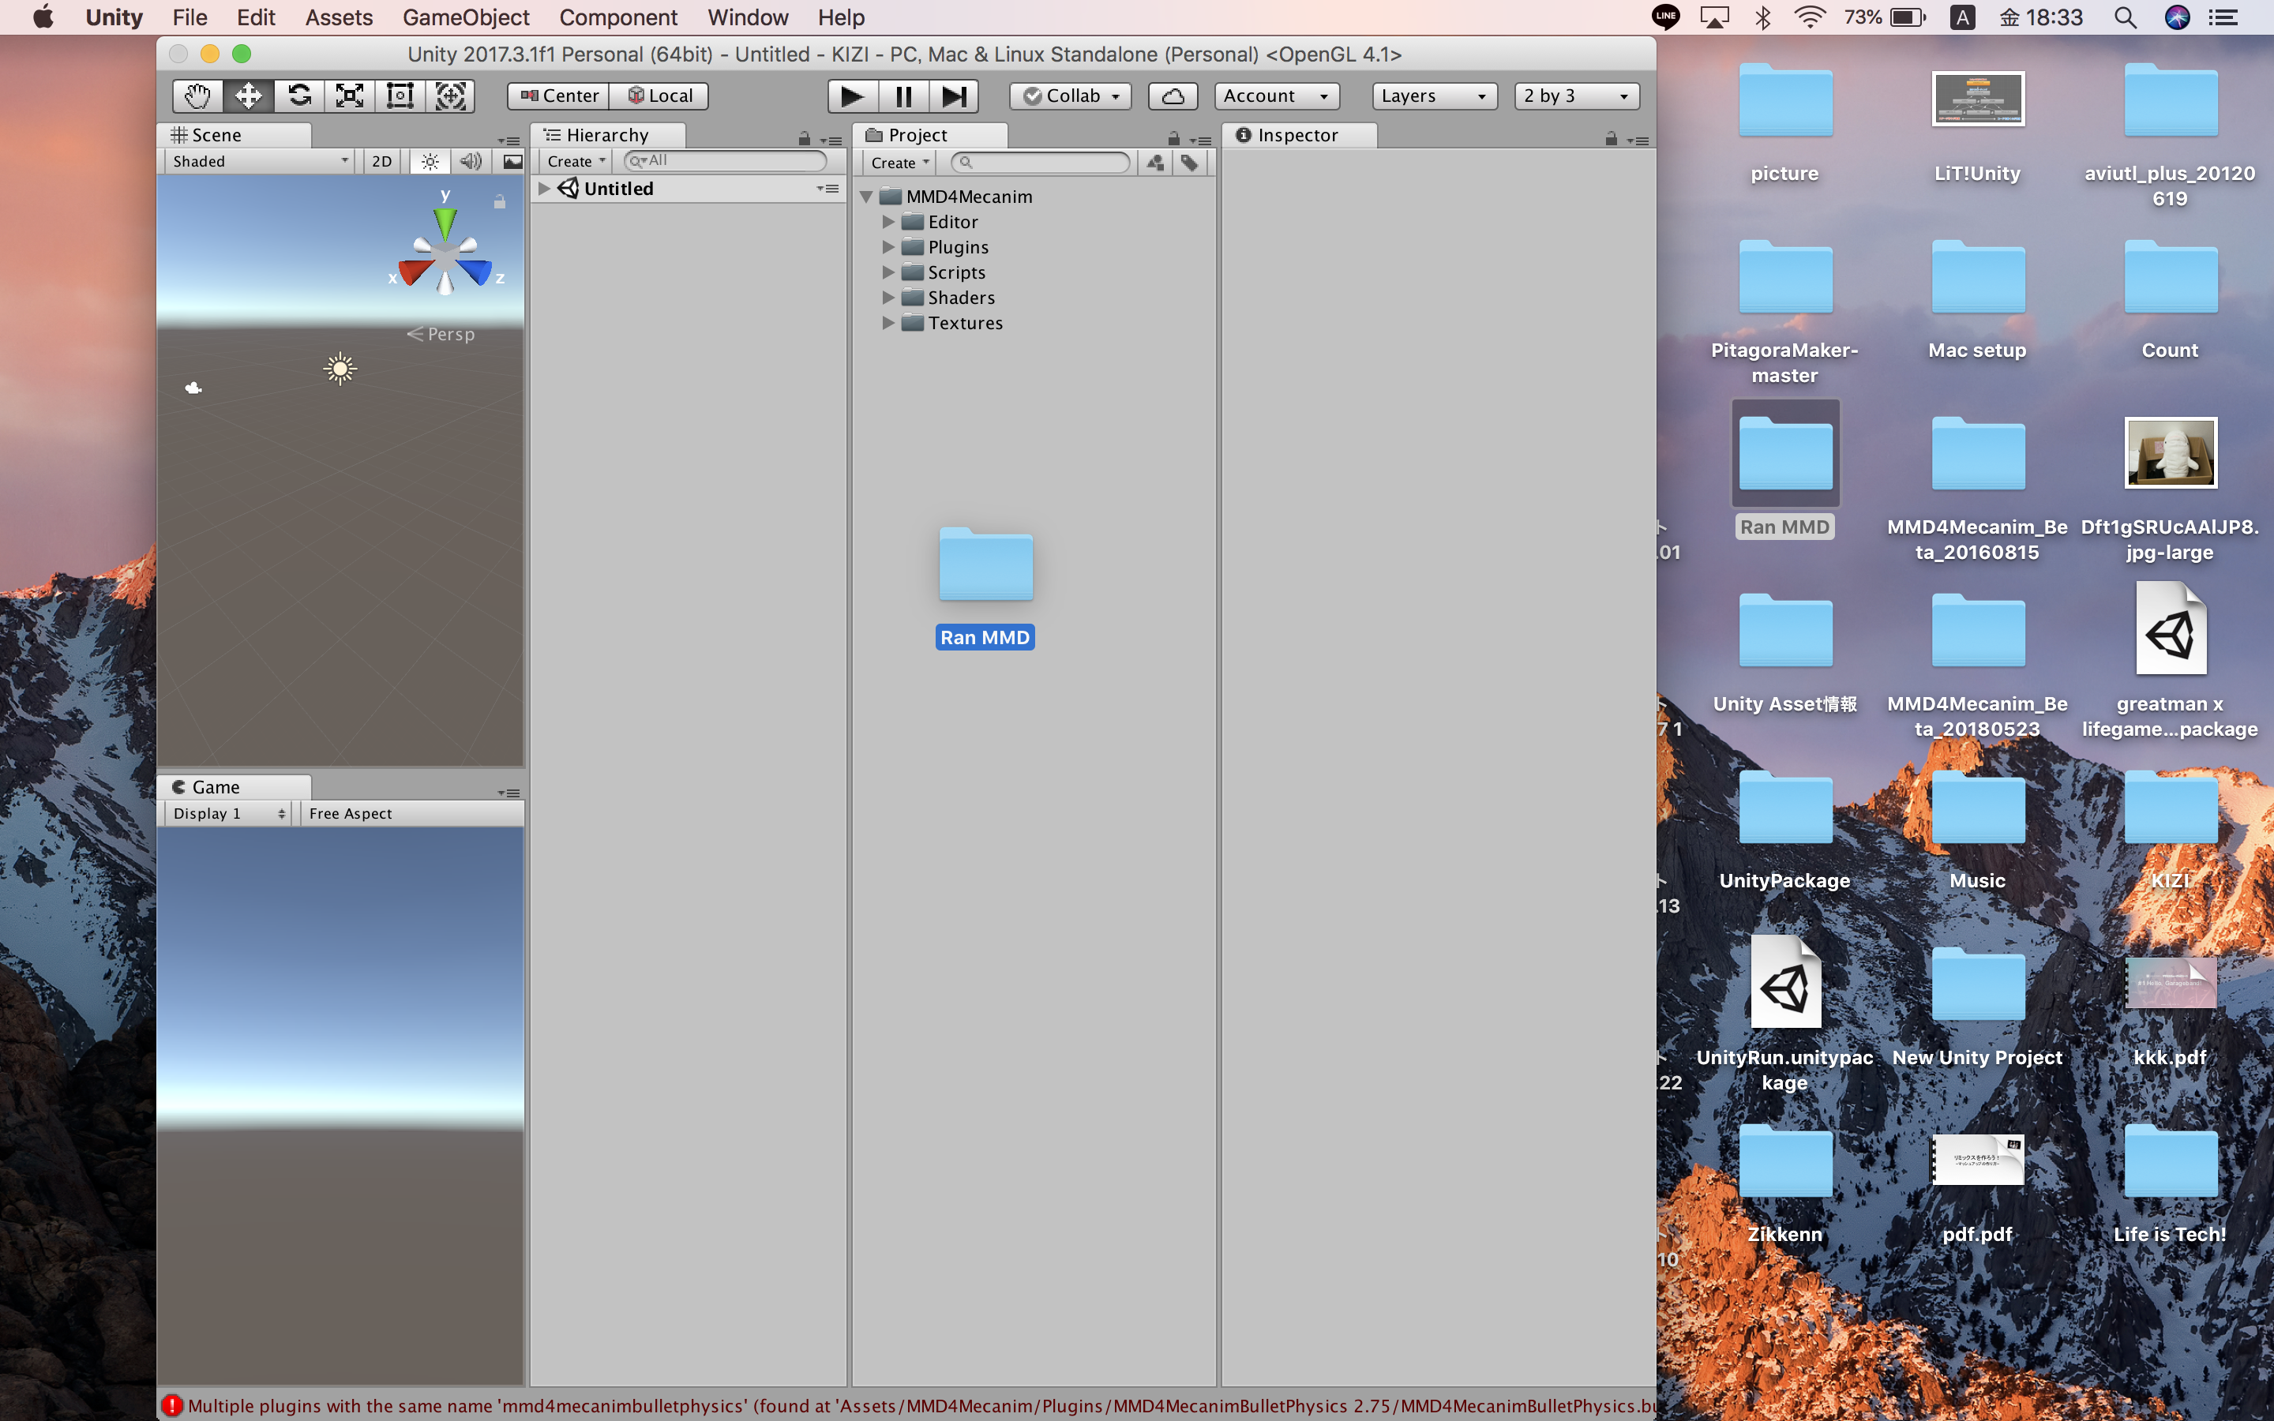
Task: Select the Scripts folder
Action: pos(955,272)
